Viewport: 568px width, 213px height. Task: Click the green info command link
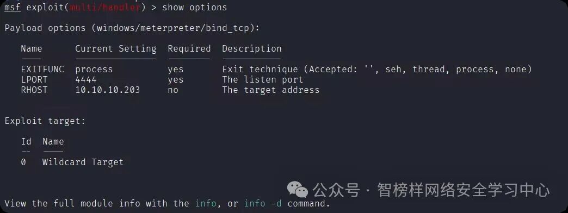[206, 203]
